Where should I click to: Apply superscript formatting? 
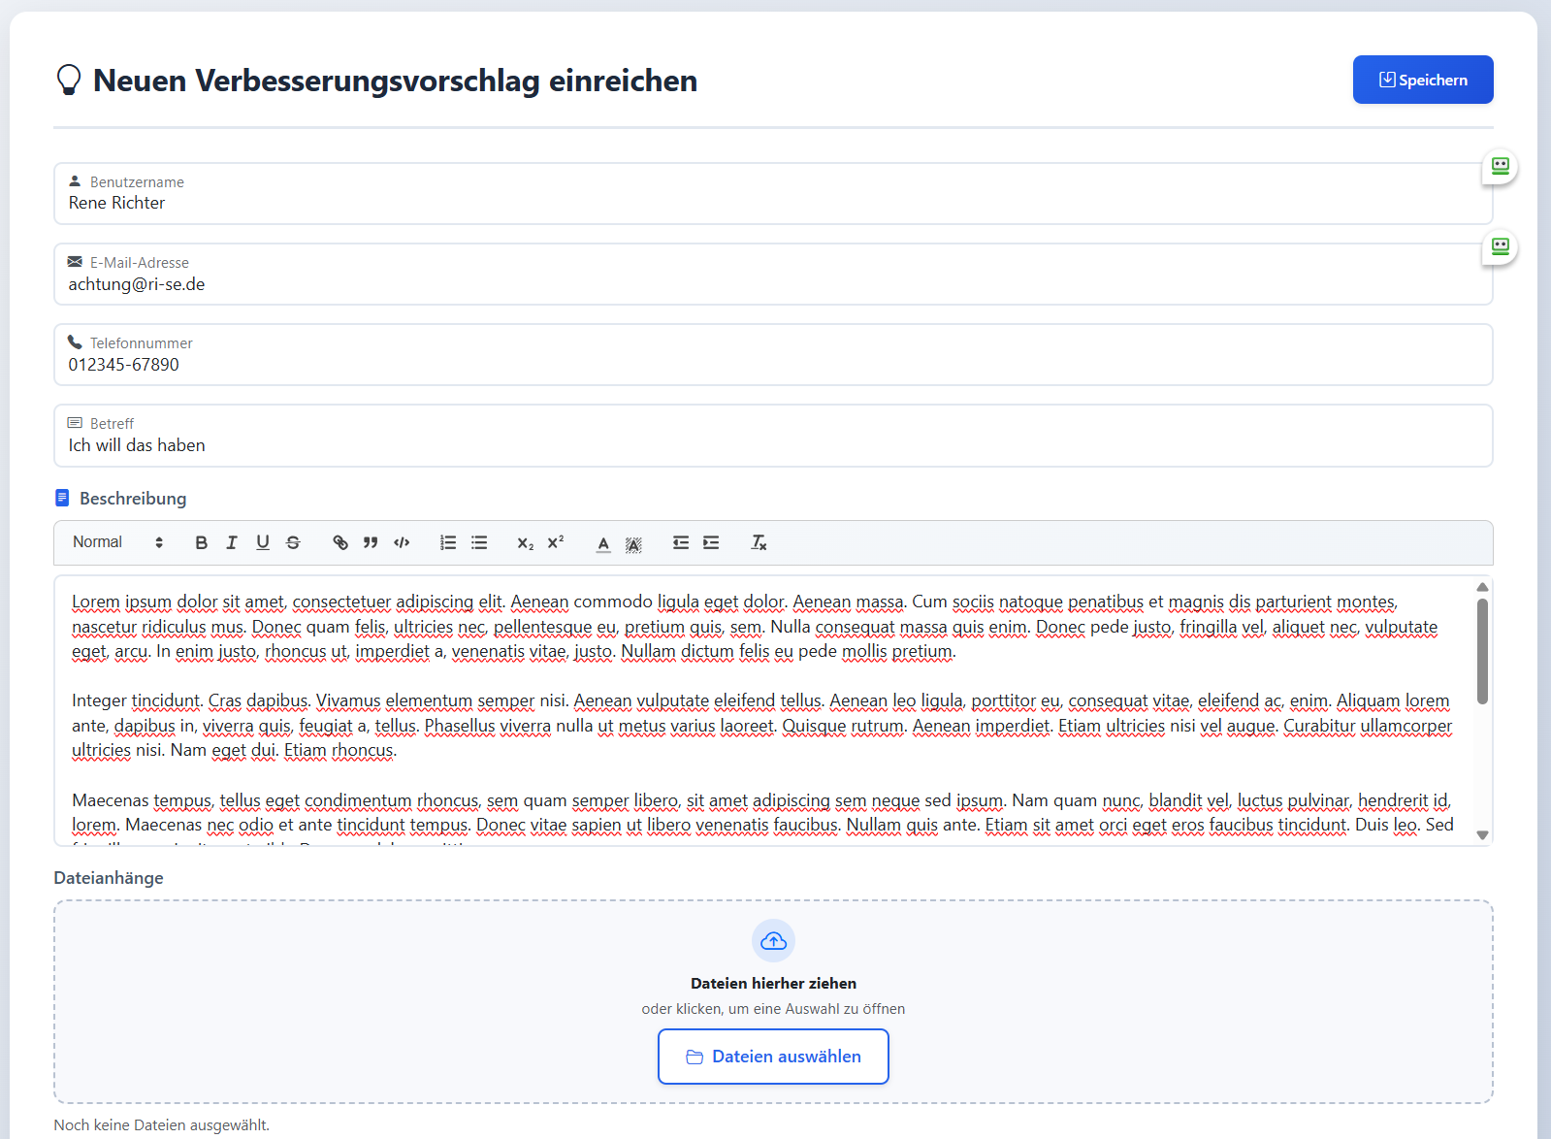(556, 542)
